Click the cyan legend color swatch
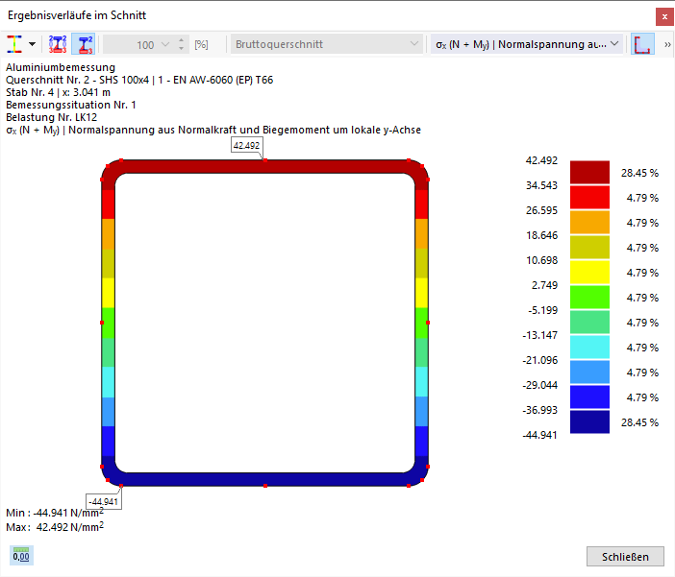Viewport: 675px width, 577px height. (x=589, y=347)
